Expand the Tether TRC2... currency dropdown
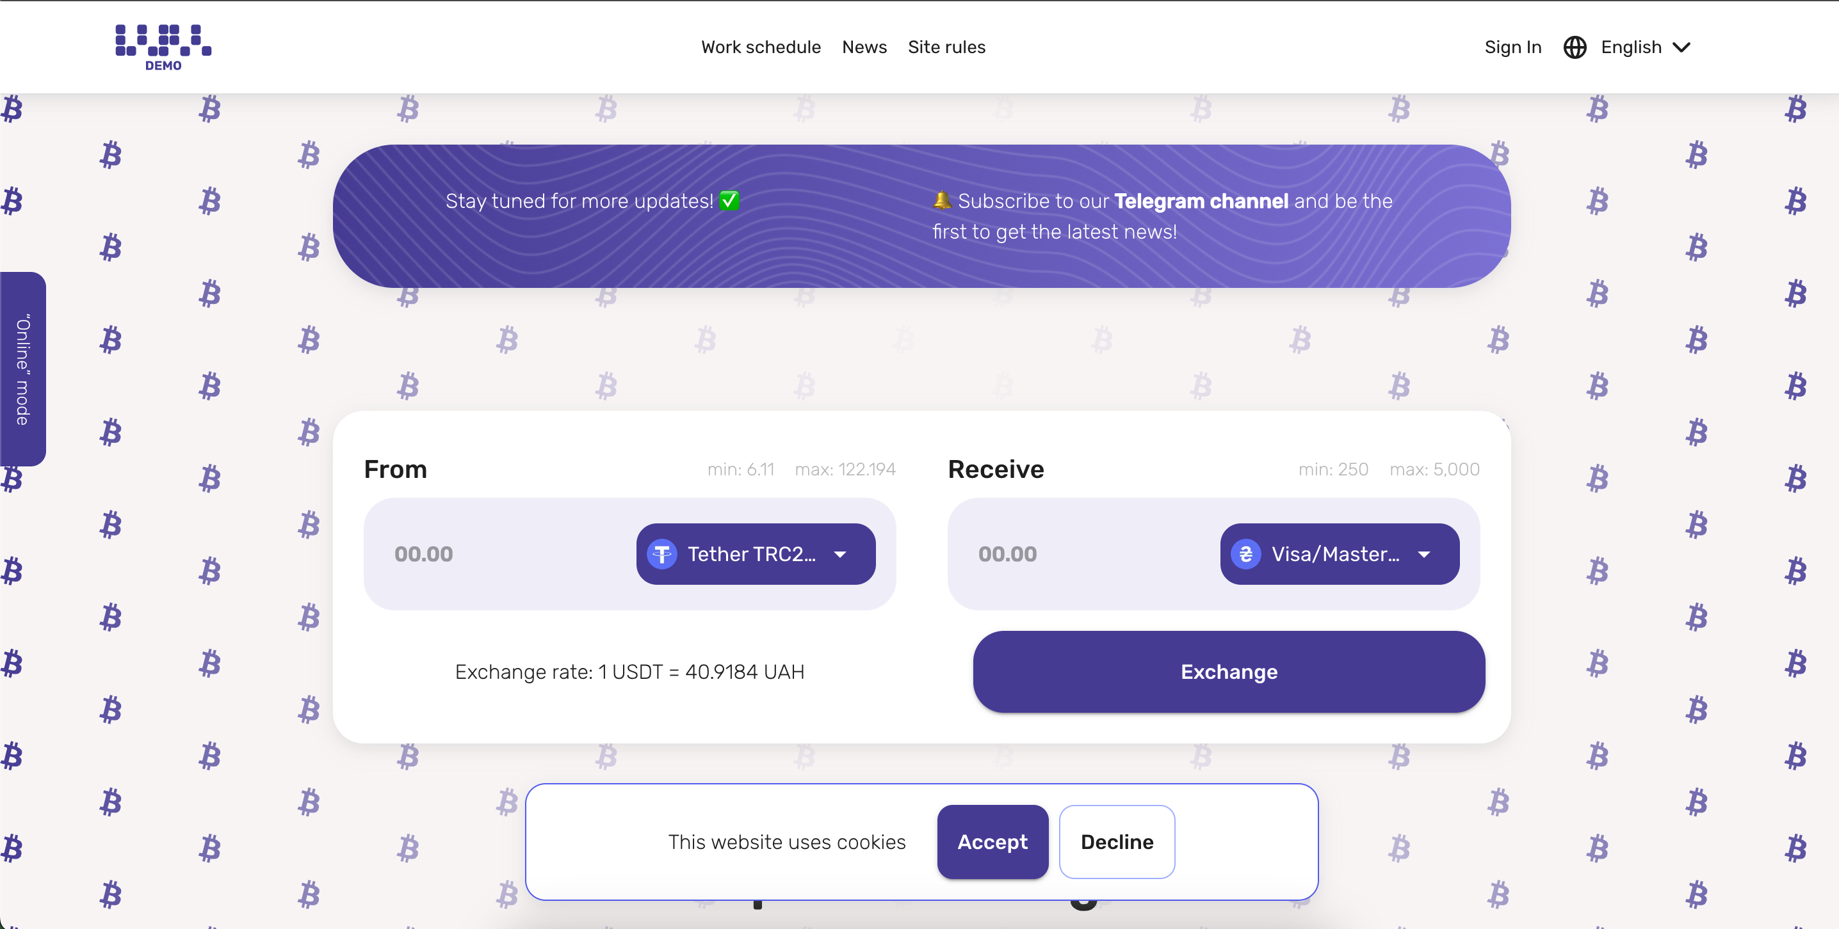The height and width of the screenshot is (929, 1839). (756, 555)
